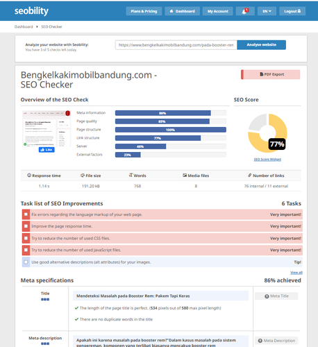Click the 77% SEO score donut chart
This screenshot has width=318, height=347.
point(267,133)
